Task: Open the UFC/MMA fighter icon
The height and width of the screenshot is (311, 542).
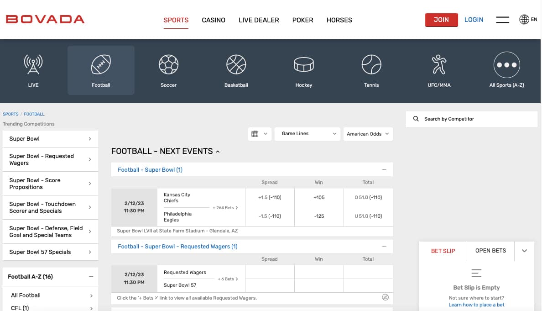Action: 439,64
